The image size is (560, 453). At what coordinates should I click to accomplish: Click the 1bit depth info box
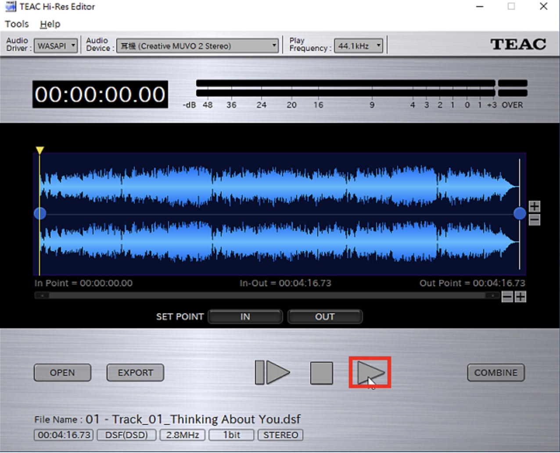coord(231,435)
